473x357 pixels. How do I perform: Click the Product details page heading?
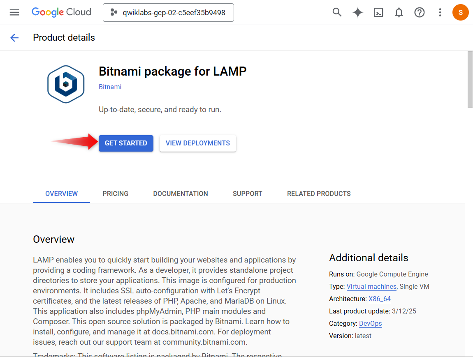point(64,38)
